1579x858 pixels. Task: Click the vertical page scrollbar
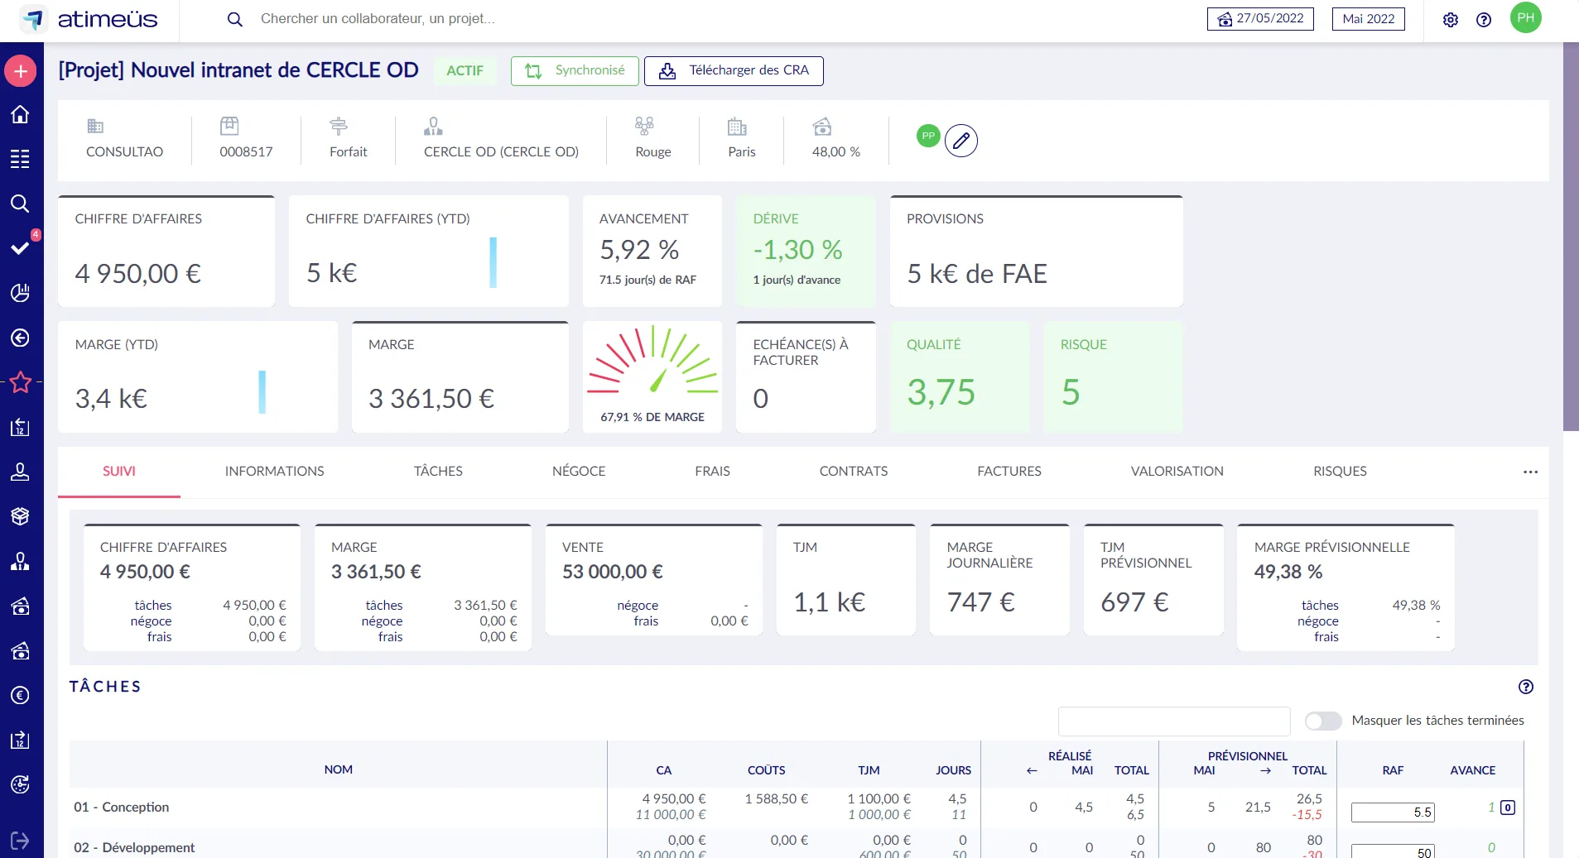[x=1571, y=237]
